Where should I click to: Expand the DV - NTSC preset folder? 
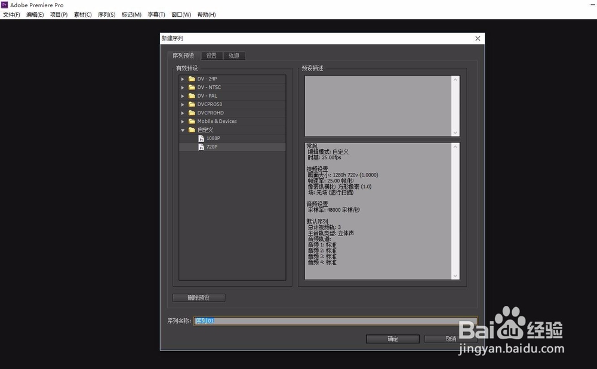point(183,88)
